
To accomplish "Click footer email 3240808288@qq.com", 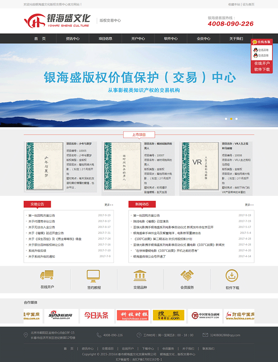I will click(x=225, y=335).
